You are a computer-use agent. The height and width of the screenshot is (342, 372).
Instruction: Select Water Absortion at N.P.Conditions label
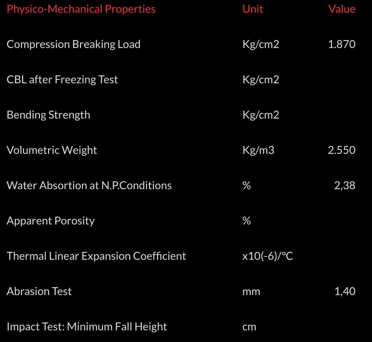[89, 185]
